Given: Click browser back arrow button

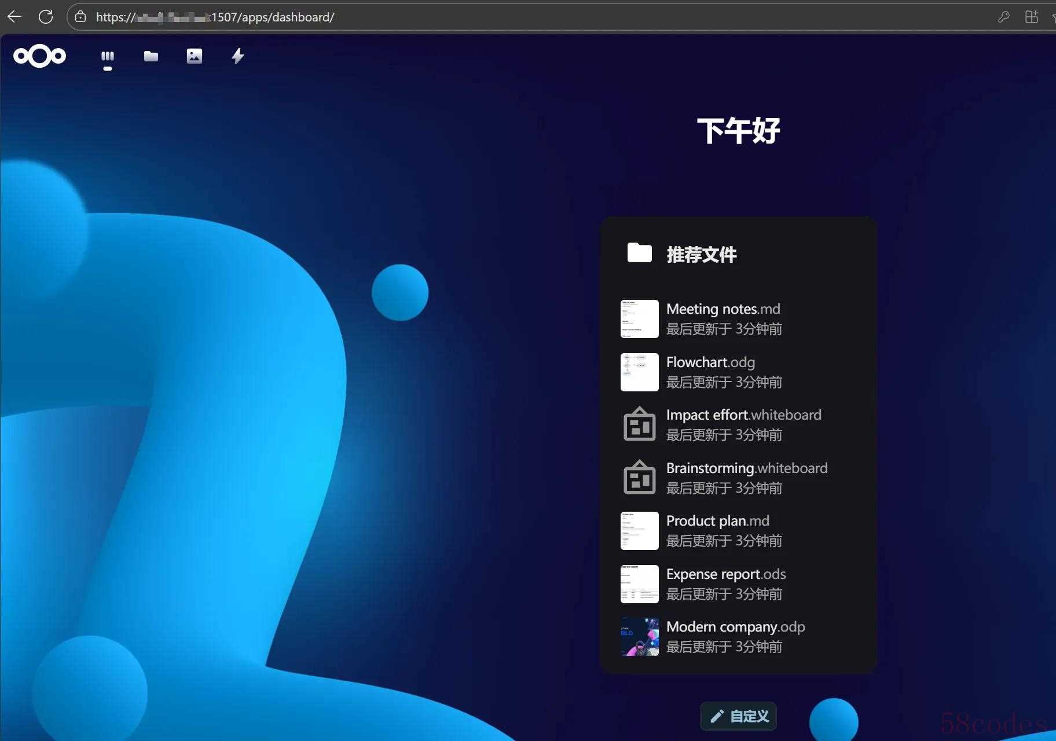Looking at the screenshot, I should [14, 17].
